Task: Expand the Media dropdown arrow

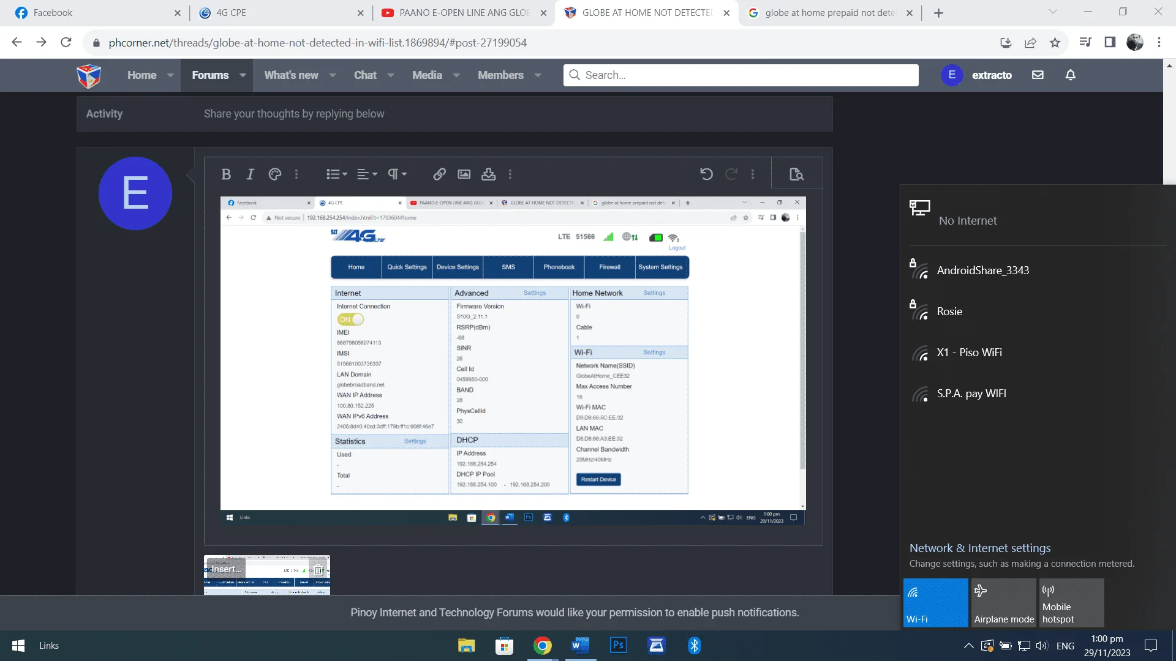Action: pyautogui.click(x=456, y=75)
